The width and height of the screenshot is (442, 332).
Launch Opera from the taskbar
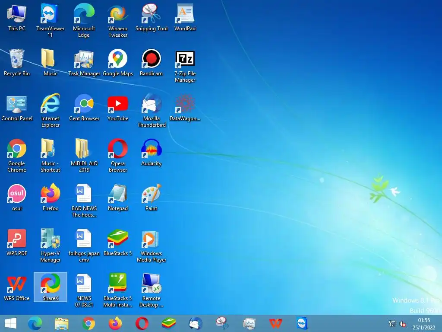(142, 323)
